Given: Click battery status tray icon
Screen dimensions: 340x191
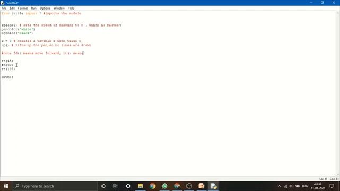Looking at the screenshot, I should 297,186.
